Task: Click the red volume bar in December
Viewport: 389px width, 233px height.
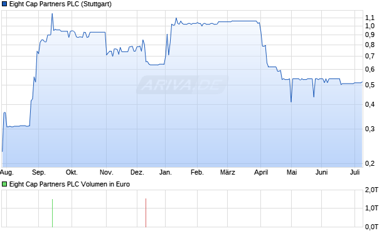Action: pyautogui.click(x=146, y=213)
